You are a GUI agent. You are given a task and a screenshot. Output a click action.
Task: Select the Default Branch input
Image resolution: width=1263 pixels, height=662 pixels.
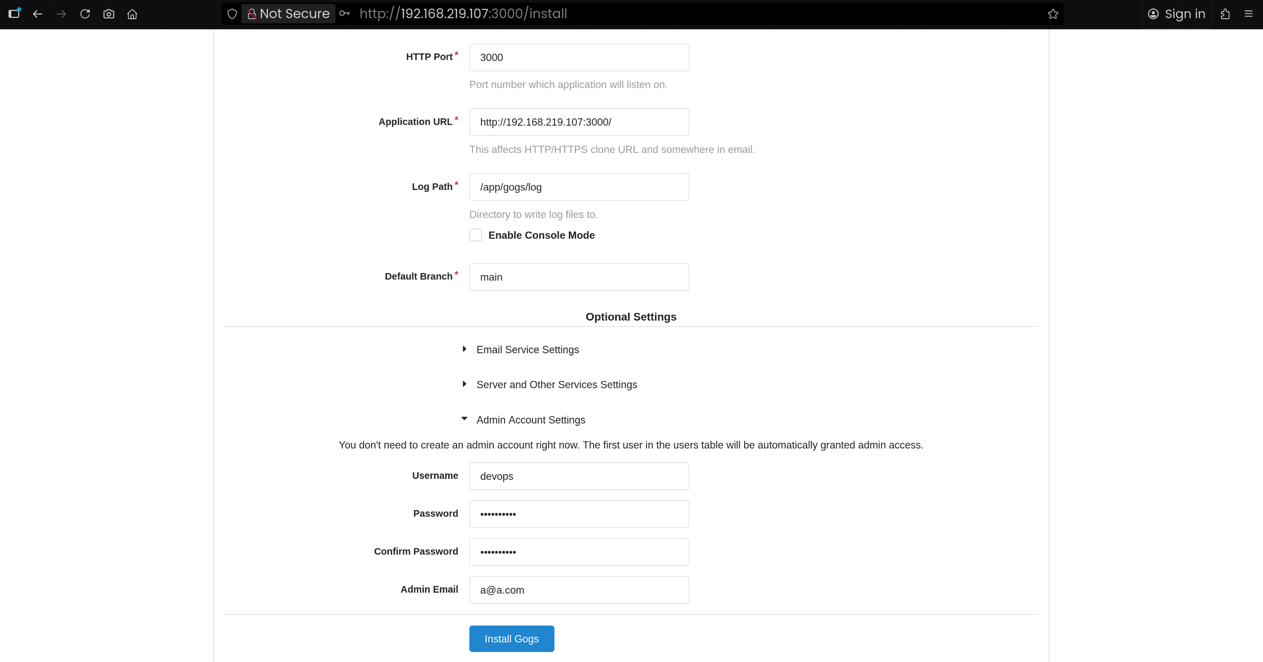click(x=579, y=277)
